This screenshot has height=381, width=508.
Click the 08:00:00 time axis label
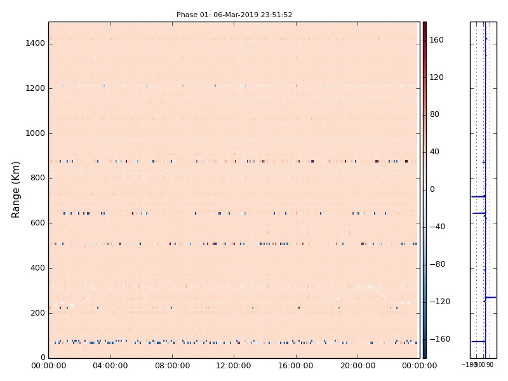[x=172, y=366]
